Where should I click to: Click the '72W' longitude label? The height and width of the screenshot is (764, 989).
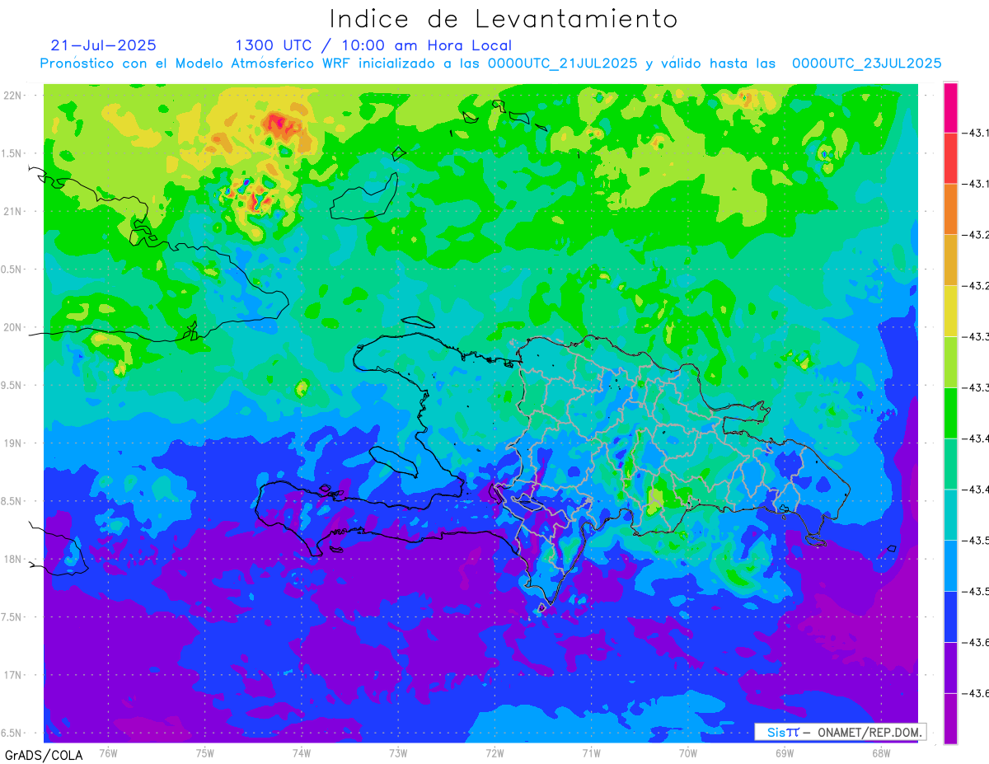point(494,752)
